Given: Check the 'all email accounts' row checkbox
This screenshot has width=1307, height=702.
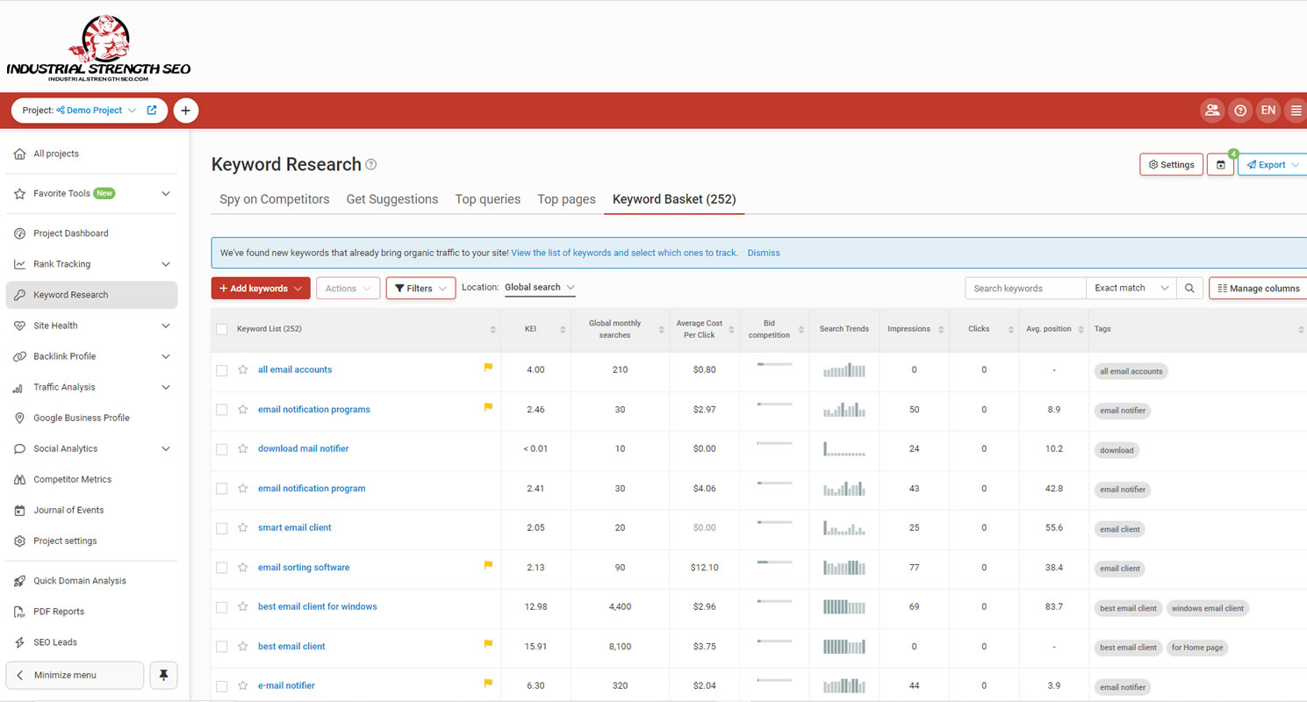Looking at the screenshot, I should 222,370.
